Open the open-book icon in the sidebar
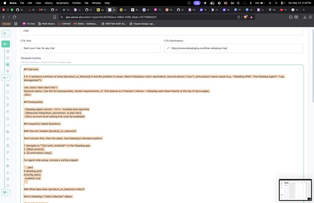 [8, 58]
